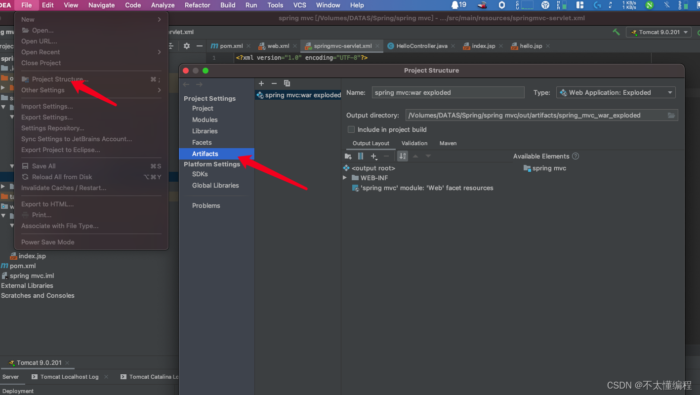Close the Tomcat 9.0.201 run tab

[x=67, y=363]
